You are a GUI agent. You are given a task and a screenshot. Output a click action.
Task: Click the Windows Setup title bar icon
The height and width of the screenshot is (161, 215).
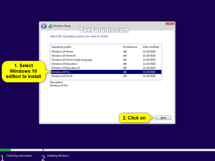pyautogui.click(x=50, y=26)
